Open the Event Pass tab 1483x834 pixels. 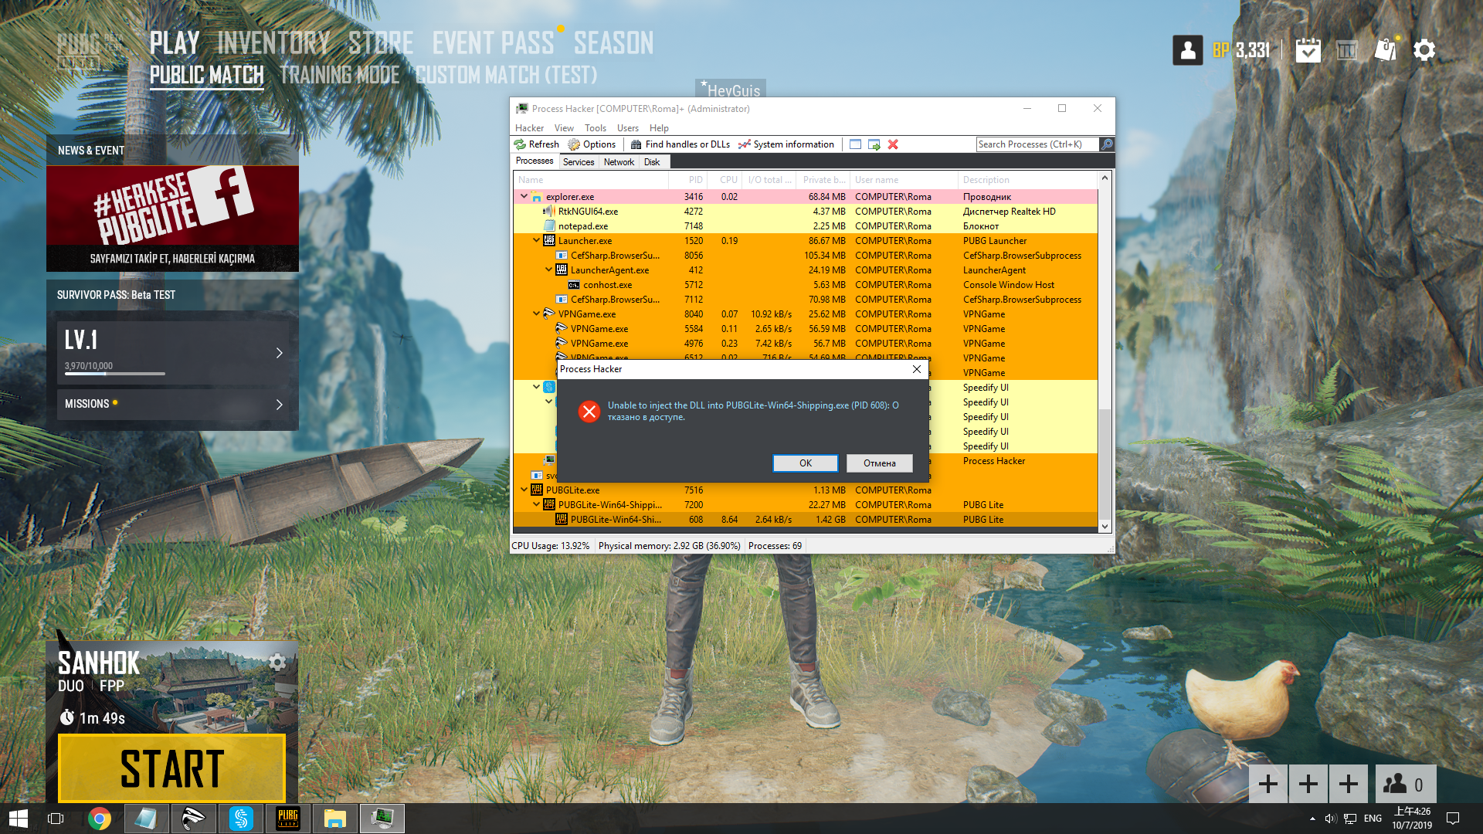pyautogui.click(x=493, y=43)
